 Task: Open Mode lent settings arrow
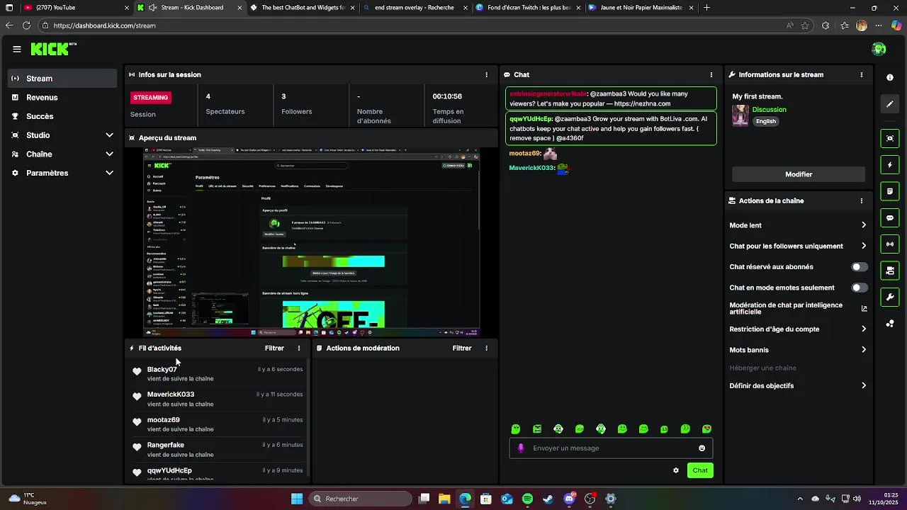(x=864, y=225)
